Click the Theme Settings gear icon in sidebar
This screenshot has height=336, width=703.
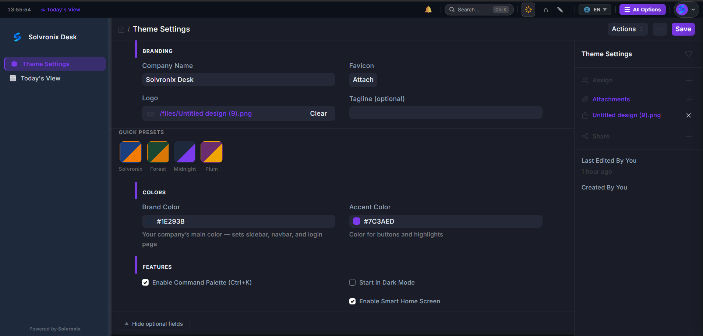[14, 64]
